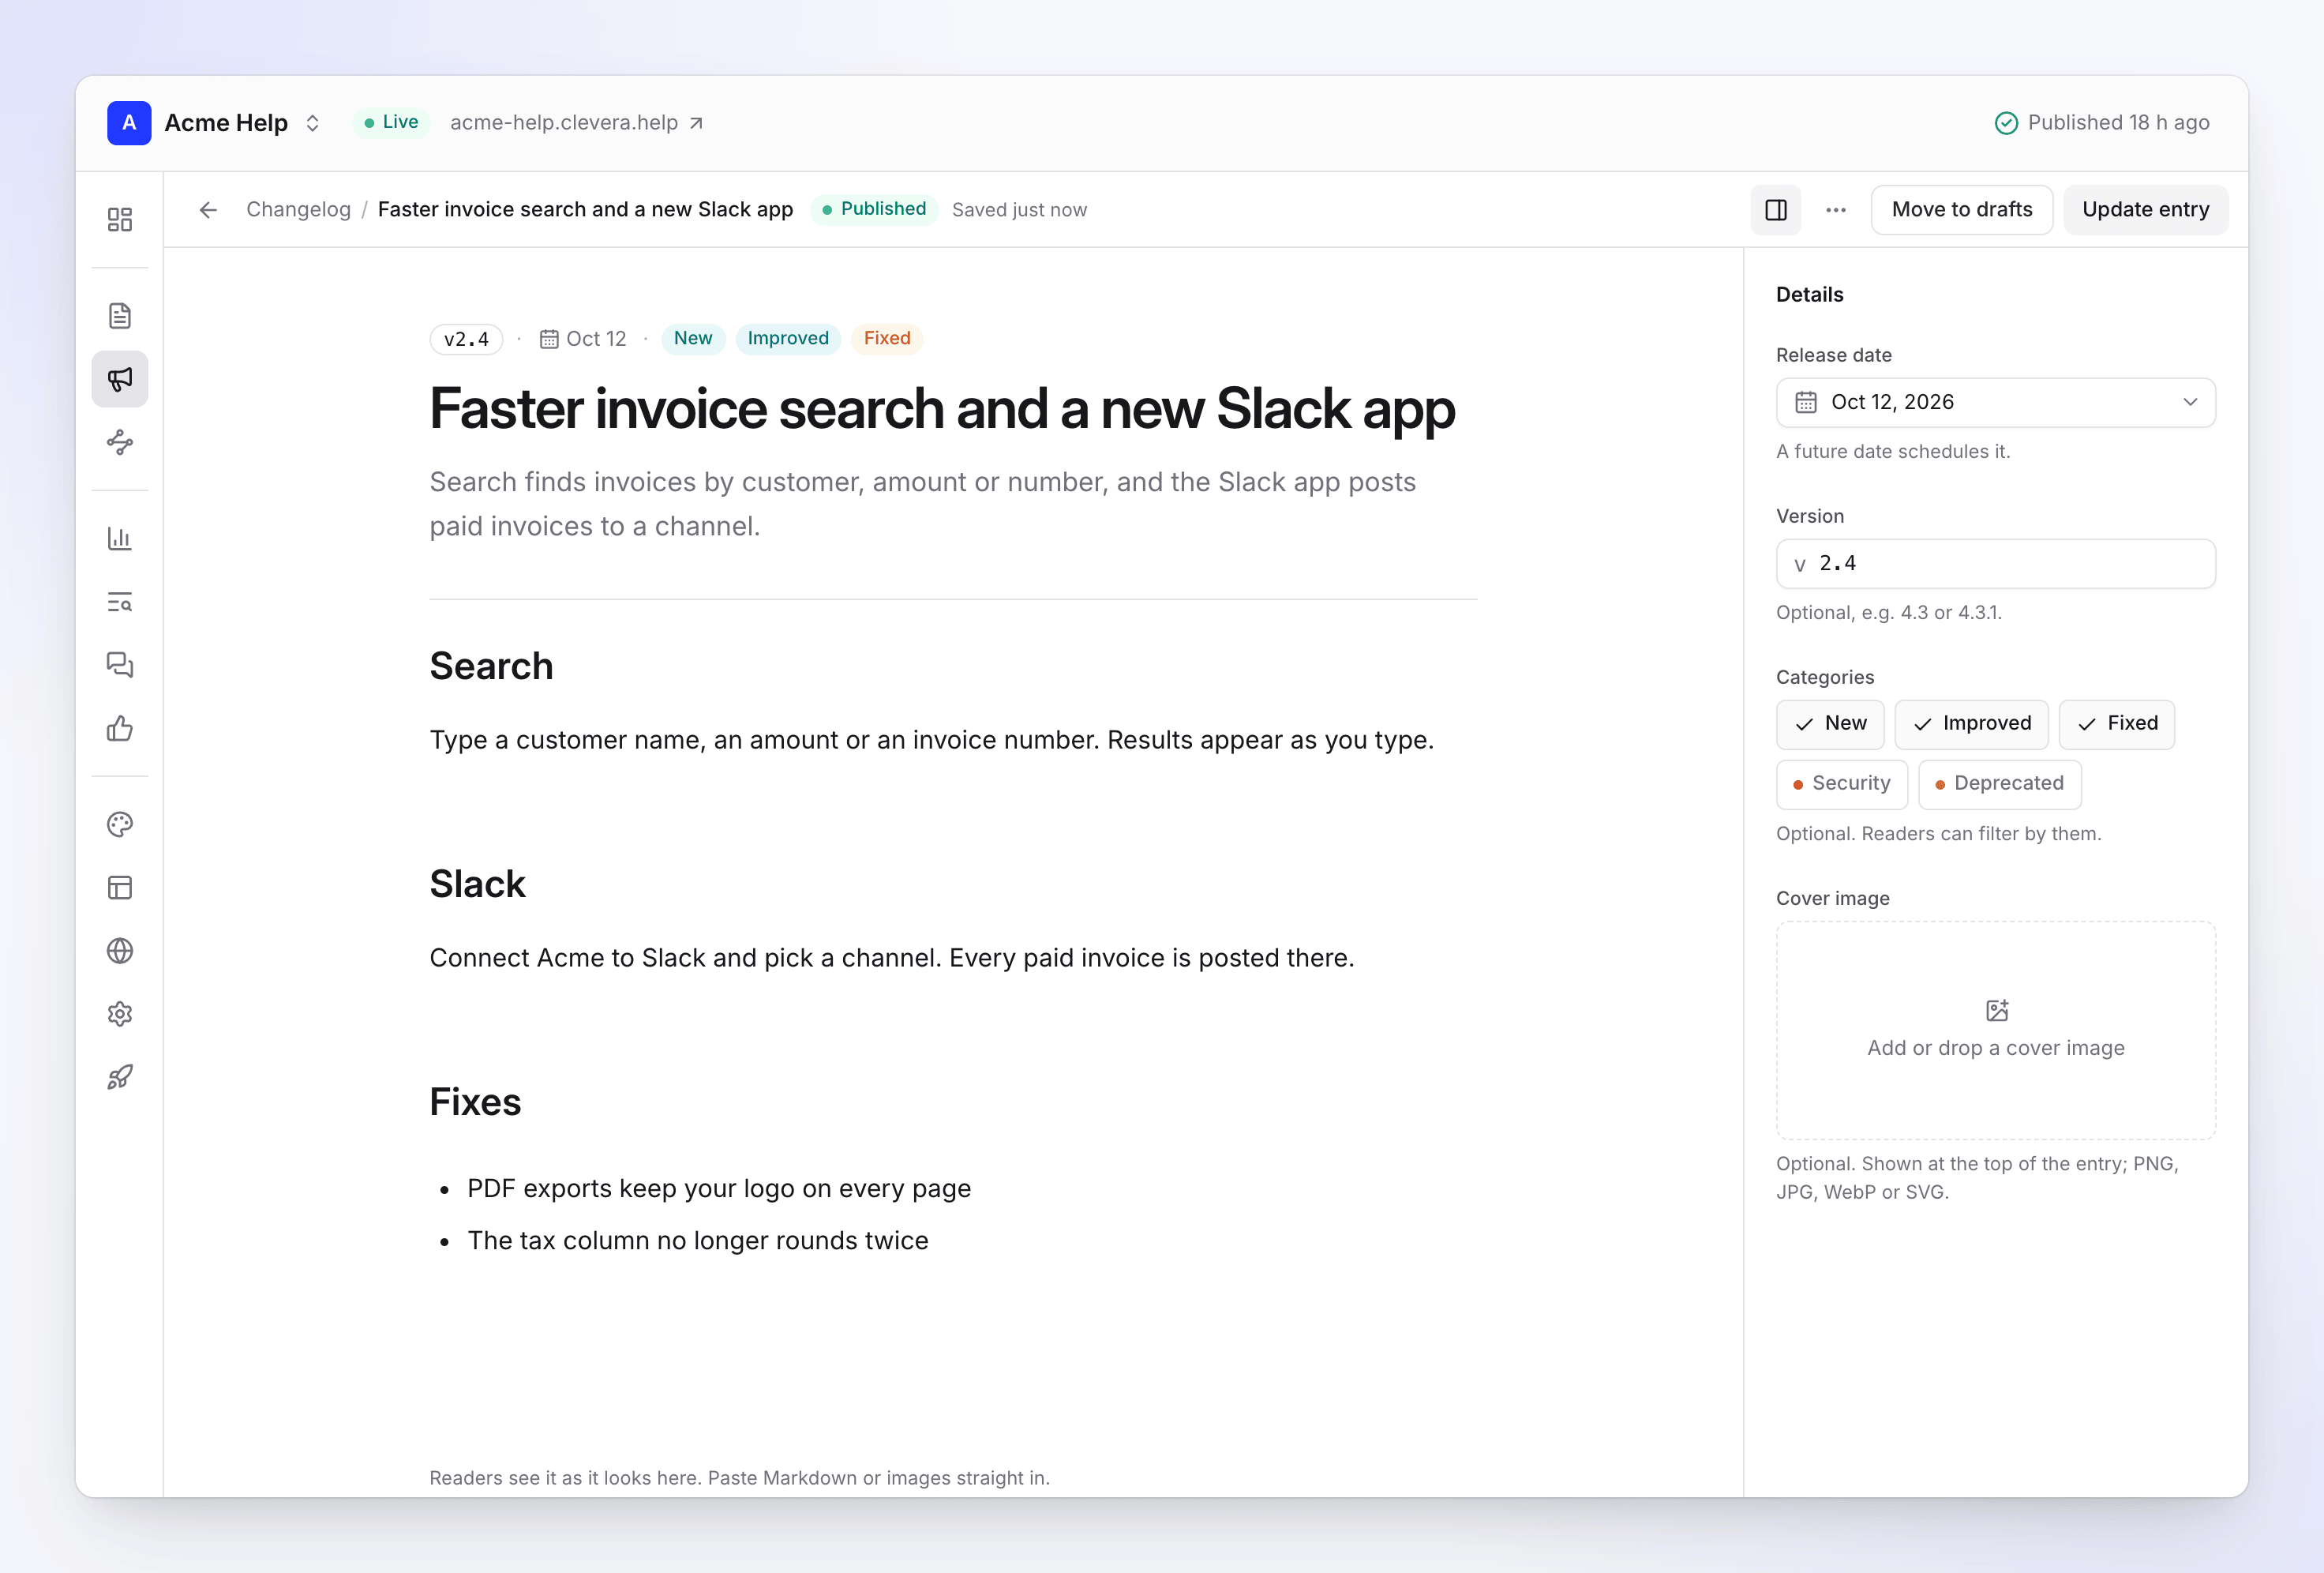Click the Published 18 h ago status
Viewport: 2324px width, 1573px height.
pyautogui.click(x=2101, y=123)
